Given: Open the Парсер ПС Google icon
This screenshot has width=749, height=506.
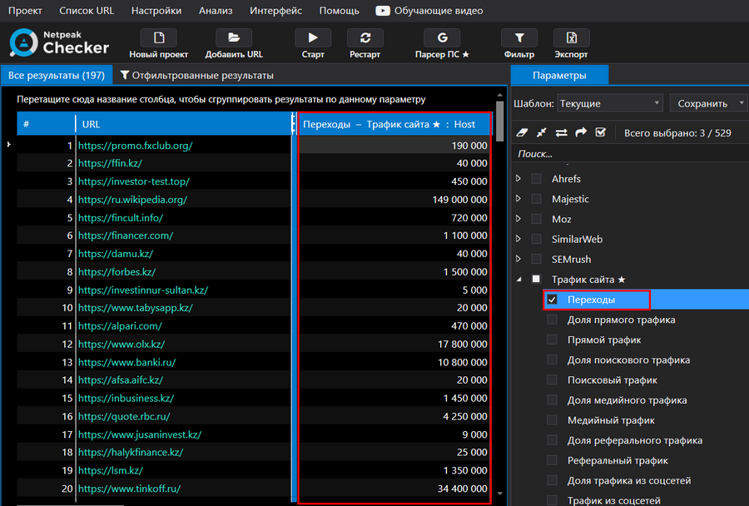Looking at the screenshot, I should pos(443,37).
